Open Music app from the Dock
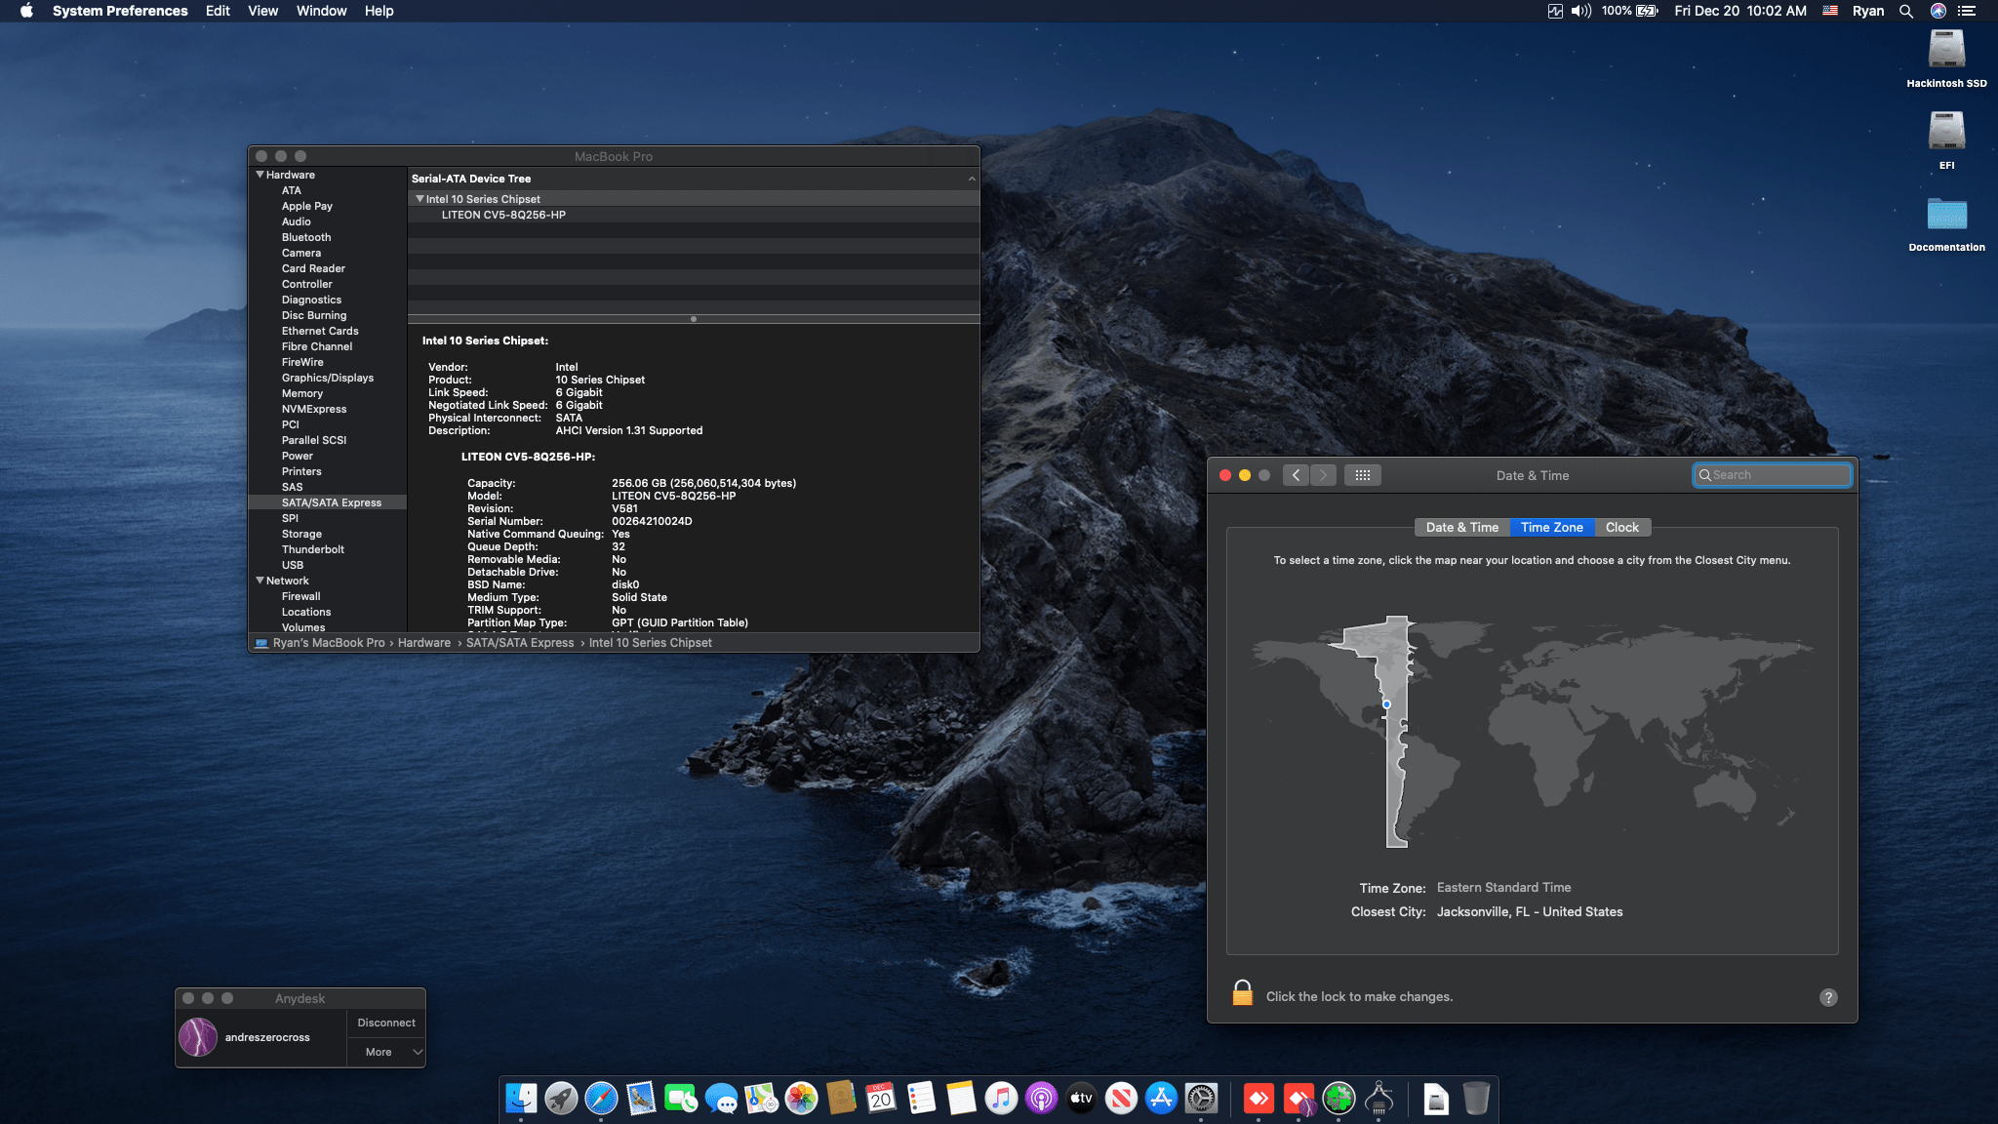1998x1124 pixels. tap(1001, 1099)
